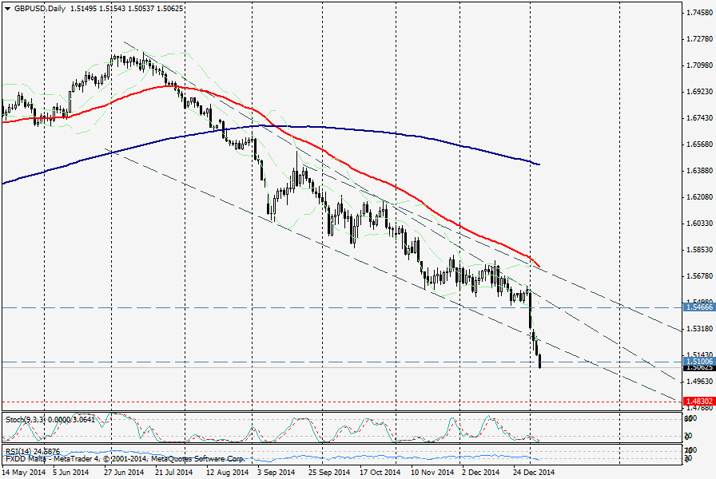The width and height of the screenshot is (716, 479).
Task: Select the latest candlestick on the chart
Action: 540,362
